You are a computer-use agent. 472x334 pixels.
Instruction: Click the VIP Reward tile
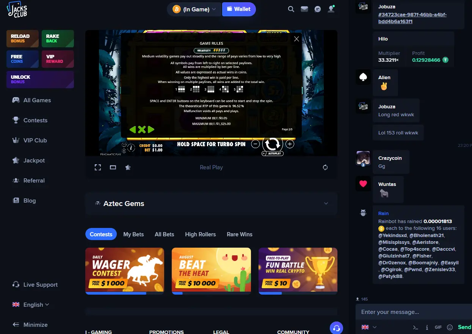[x=58, y=59]
